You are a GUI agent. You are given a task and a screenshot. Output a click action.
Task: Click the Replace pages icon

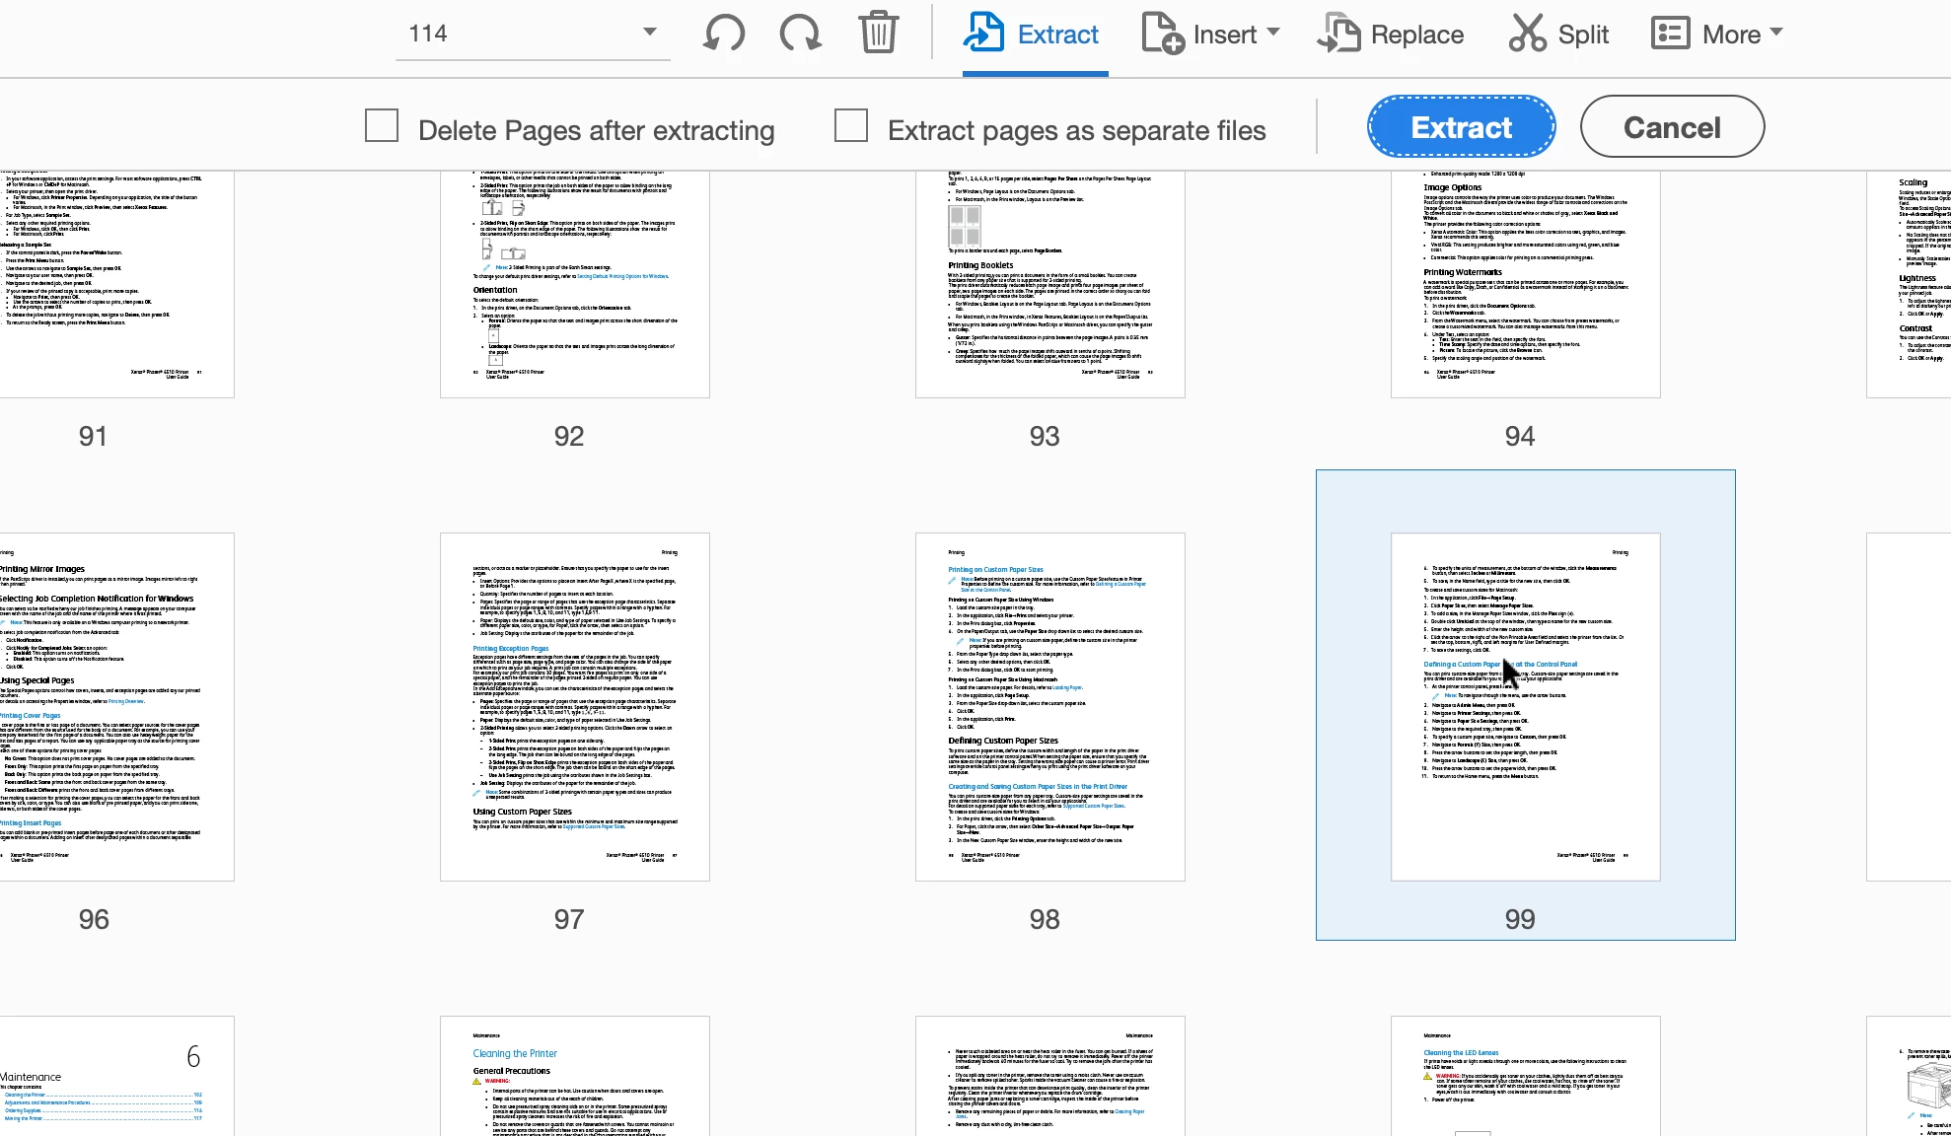click(1338, 34)
